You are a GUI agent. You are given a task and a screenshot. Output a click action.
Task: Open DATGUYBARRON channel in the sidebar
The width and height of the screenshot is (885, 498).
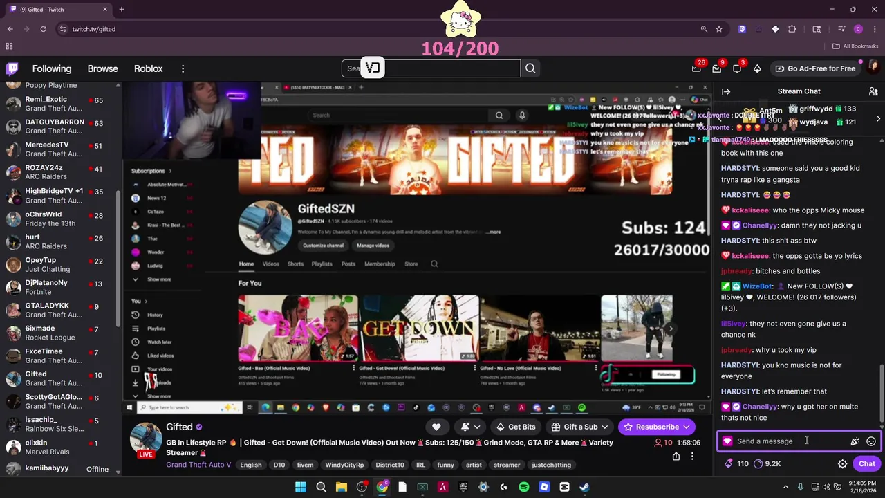[61, 127]
